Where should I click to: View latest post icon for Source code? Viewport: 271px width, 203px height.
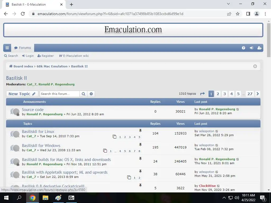pos(238,109)
